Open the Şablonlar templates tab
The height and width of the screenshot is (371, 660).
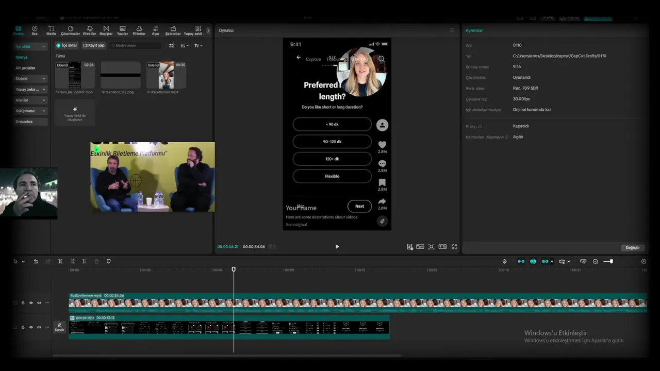coord(173,30)
